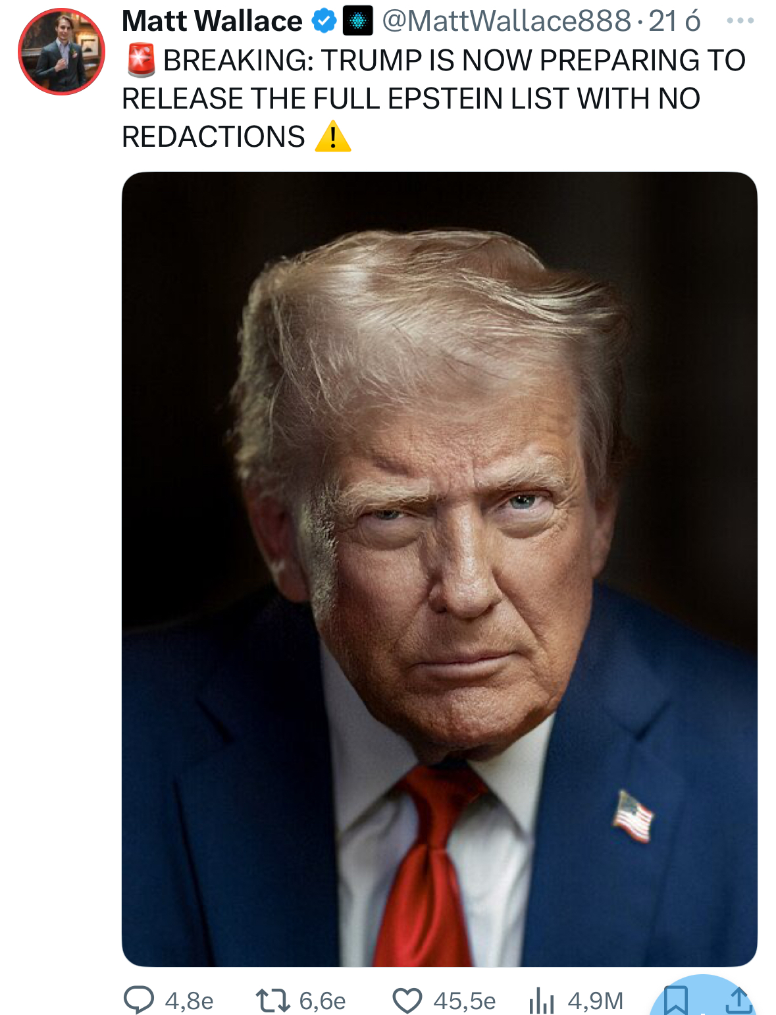Click the red siren emoji
This screenshot has width=776, height=1015.
pyautogui.click(x=140, y=61)
